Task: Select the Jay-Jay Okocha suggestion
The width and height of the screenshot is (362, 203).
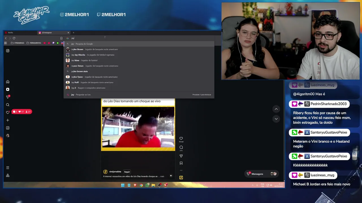Action: [x=139, y=55]
